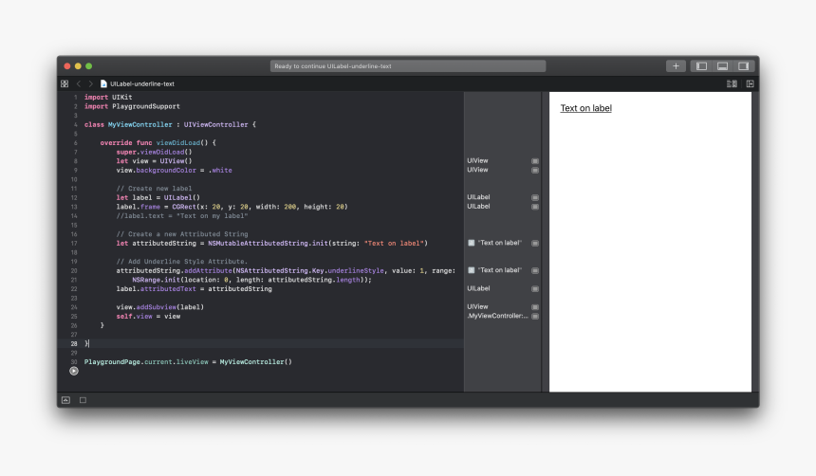Click "underlineStyle" key on line 20
The image size is (816, 476).
(x=356, y=270)
